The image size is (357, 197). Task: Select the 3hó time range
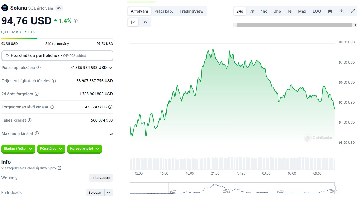278,11
